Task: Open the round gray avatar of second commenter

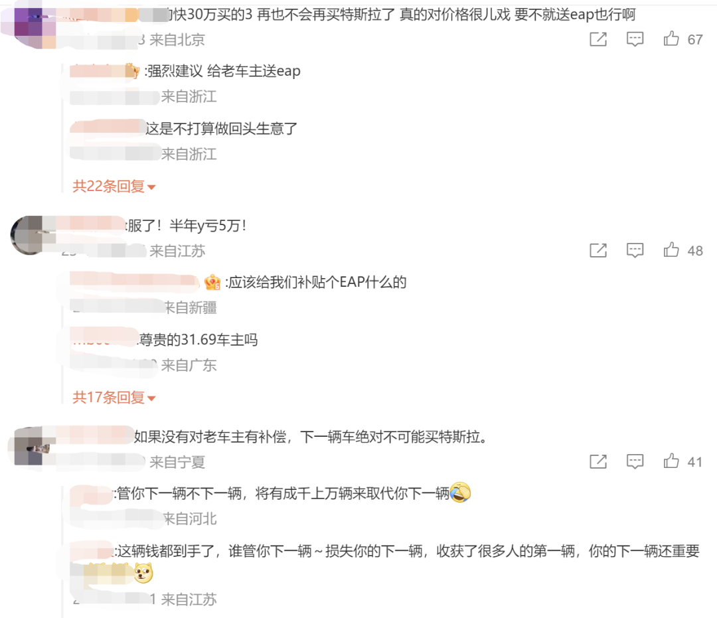Action: (x=29, y=235)
